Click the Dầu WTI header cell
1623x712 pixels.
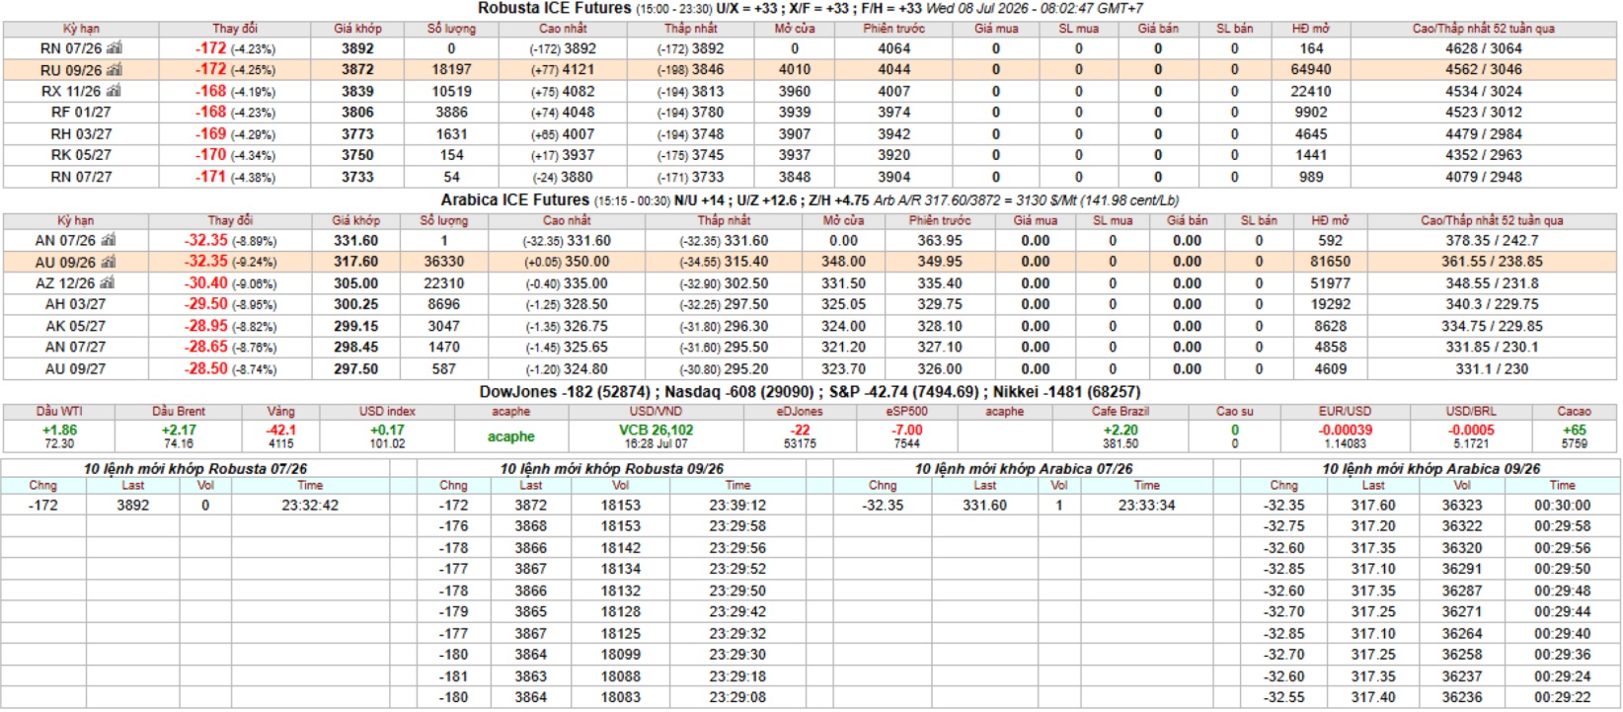(59, 411)
